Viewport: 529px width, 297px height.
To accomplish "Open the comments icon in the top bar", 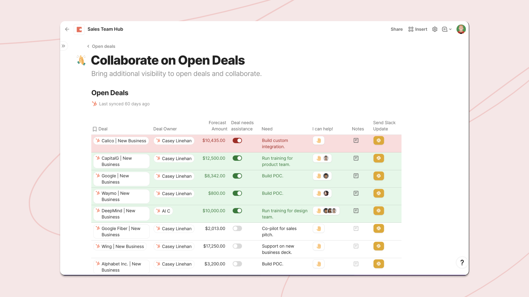I will coord(445,29).
